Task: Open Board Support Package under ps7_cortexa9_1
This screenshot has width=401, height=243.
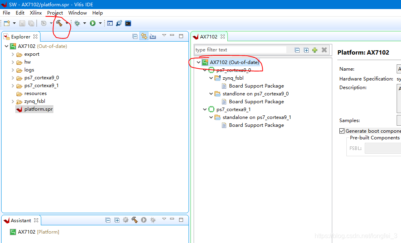Action: point(256,125)
